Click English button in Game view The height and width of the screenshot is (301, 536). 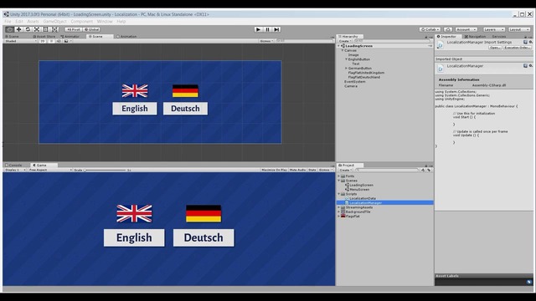point(134,237)
